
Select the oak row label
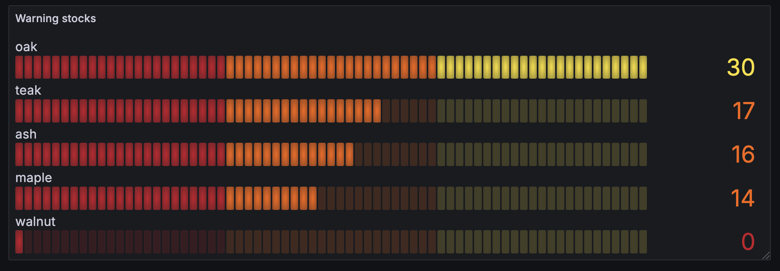[x=26, y=47]
